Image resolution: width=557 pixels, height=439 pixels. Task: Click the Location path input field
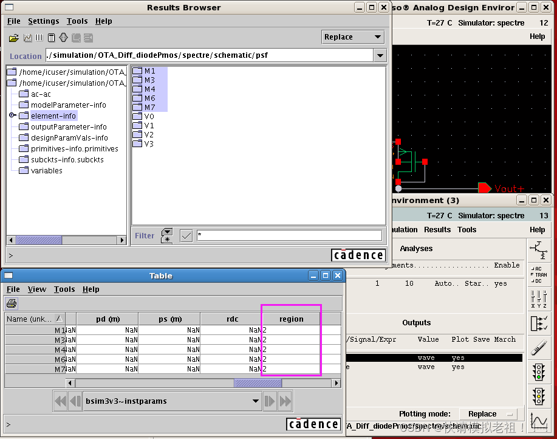point(209,55)
